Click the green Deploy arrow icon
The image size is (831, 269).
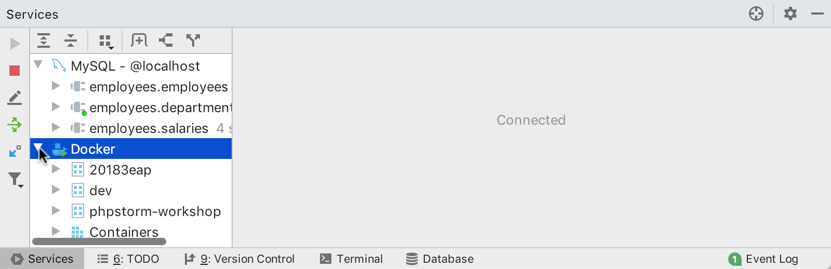(15, 125)
